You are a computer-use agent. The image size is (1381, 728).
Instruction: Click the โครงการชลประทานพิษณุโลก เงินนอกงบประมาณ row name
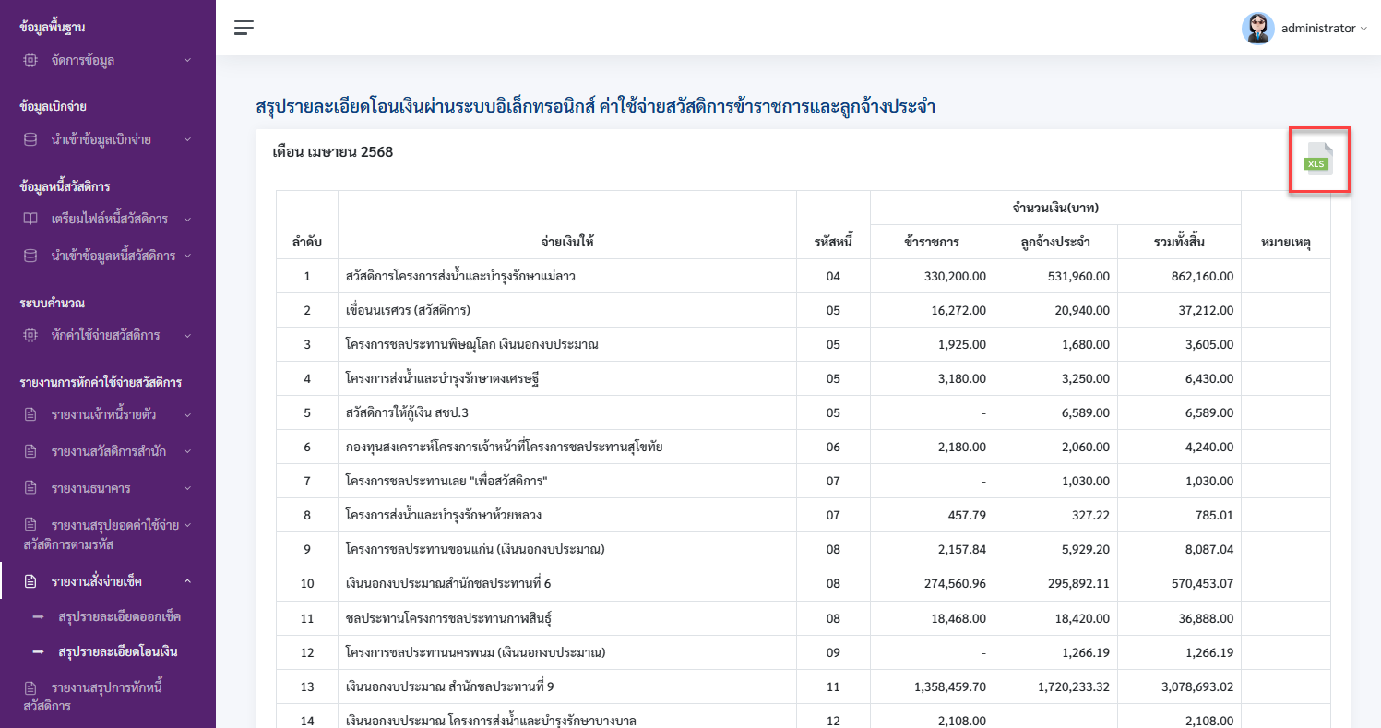[x=472, y=344]
